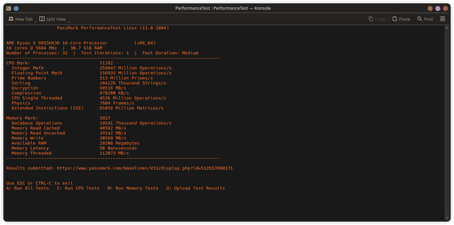The image size is (454, 225).
Task: Click the CPU Mark score 71292
Action: click(106, 63)
